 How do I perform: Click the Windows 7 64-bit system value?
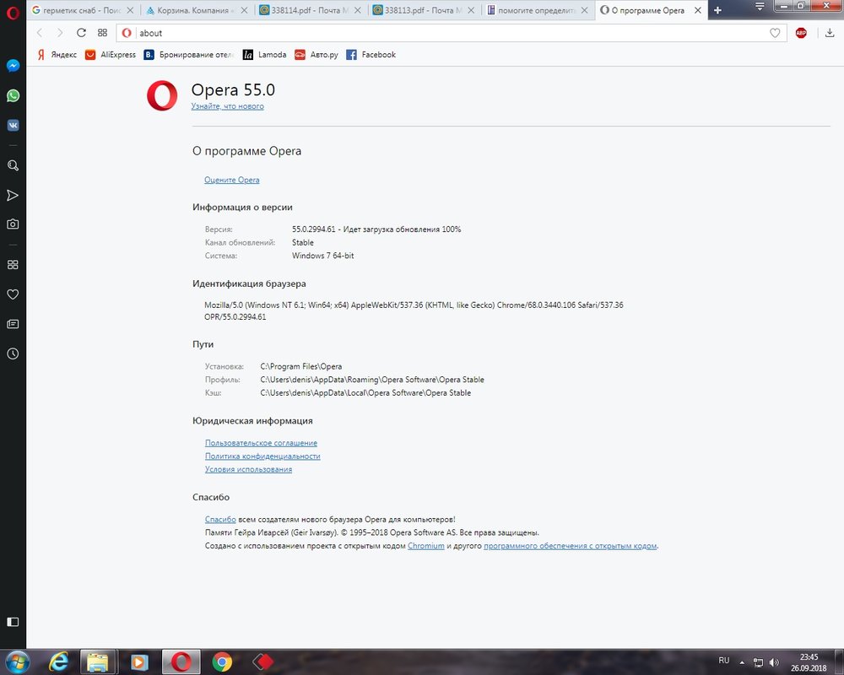click(x=323, y=256)
